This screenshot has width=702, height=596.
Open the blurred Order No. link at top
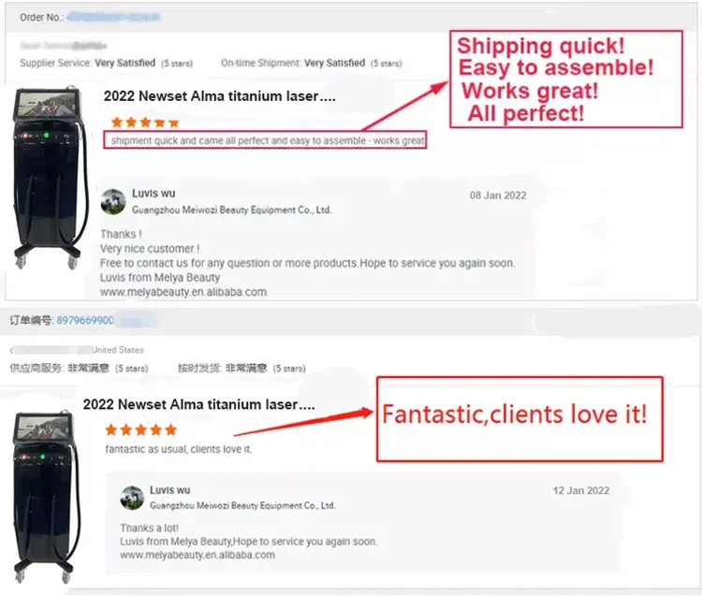[x=113, y=17]
